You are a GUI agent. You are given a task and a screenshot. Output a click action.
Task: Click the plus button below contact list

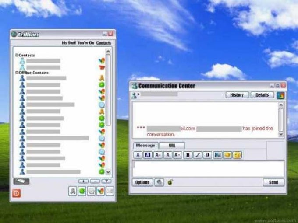tap(83, 181)
